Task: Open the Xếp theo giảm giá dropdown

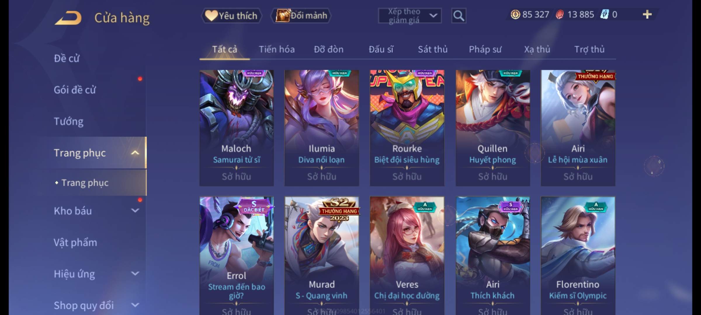Action: pyautogui.click(x=410, y=15)
